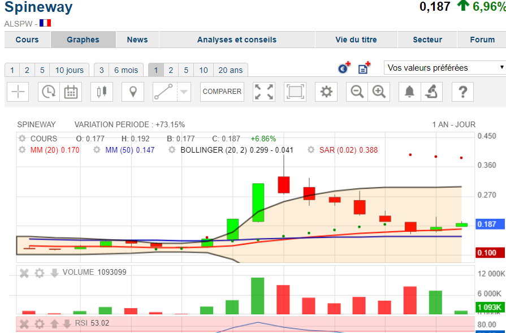Select the 10 years period
The image size is (506, 333).
click(x=204, y=70)
